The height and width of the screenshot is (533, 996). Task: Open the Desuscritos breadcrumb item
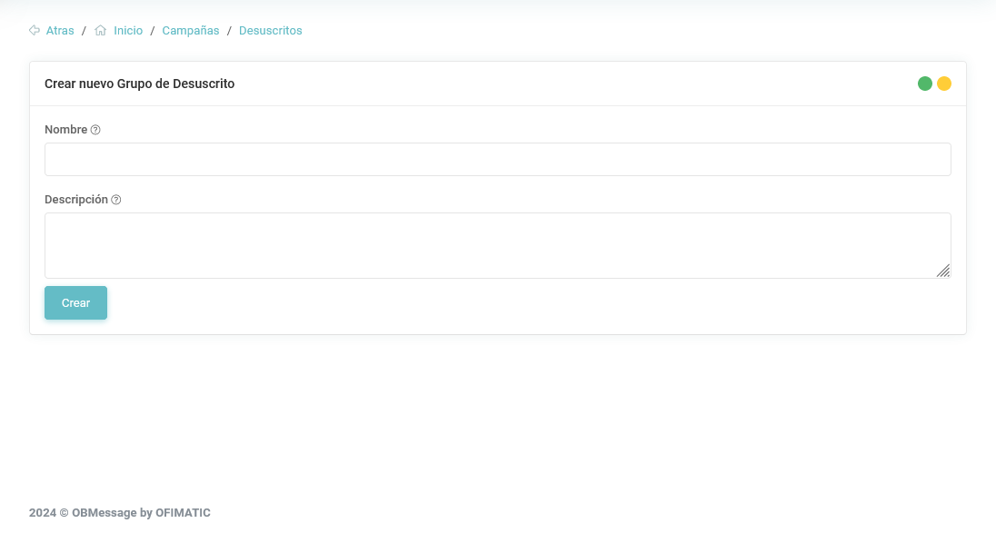click(x=270, y=31)
